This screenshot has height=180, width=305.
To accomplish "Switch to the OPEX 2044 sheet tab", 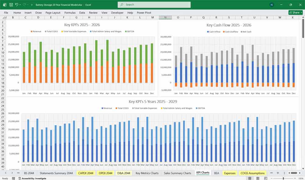I will click(105, 173).
